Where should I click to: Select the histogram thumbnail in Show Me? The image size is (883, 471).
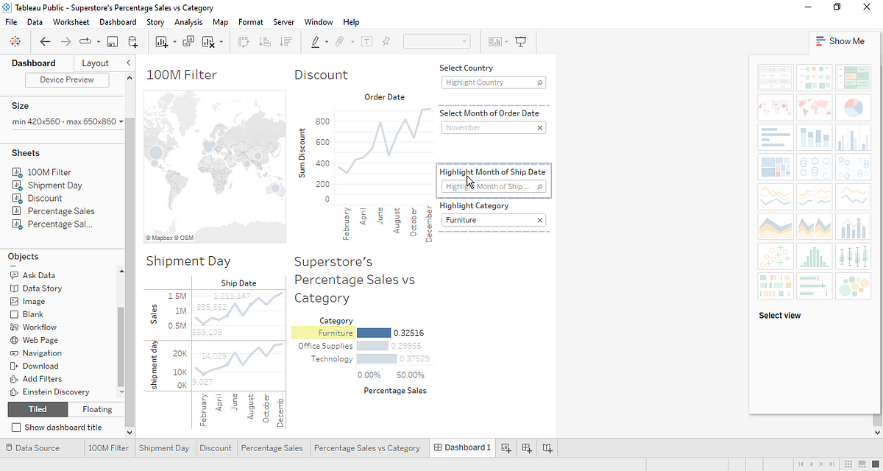pyautogui.click(x=814, y=256)
